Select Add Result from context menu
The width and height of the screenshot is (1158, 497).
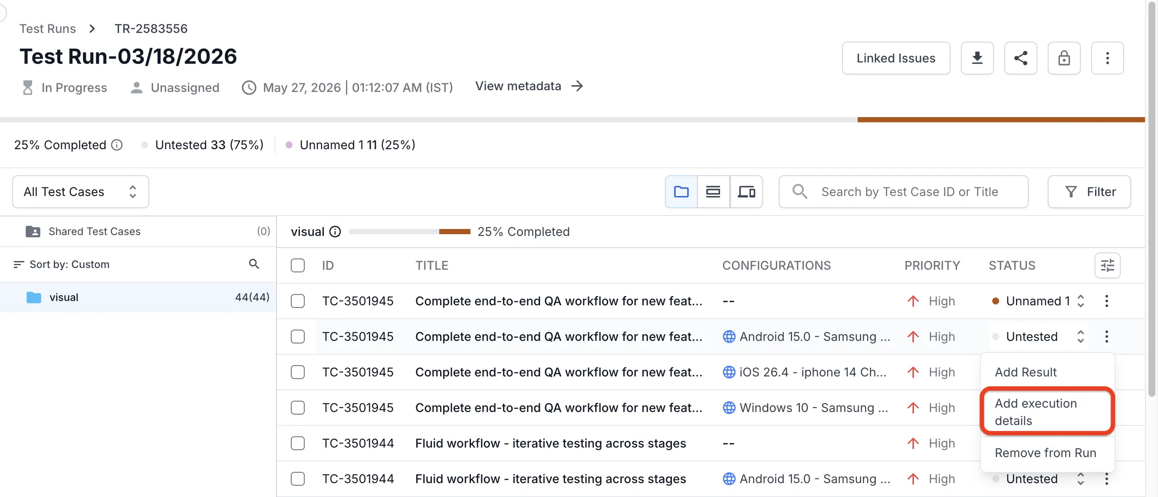tap(1047, 372)
